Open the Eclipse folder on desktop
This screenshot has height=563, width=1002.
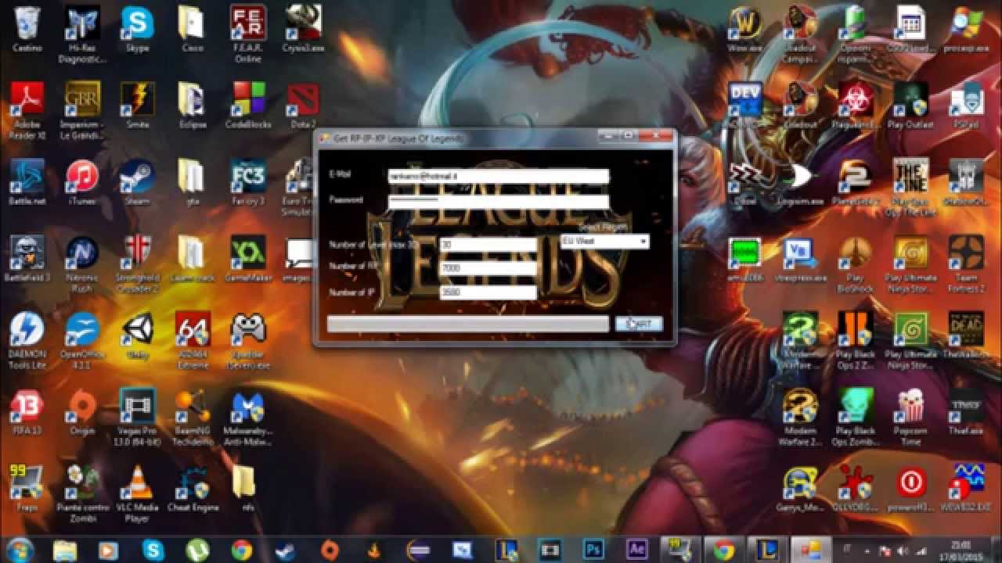[193, 105]
